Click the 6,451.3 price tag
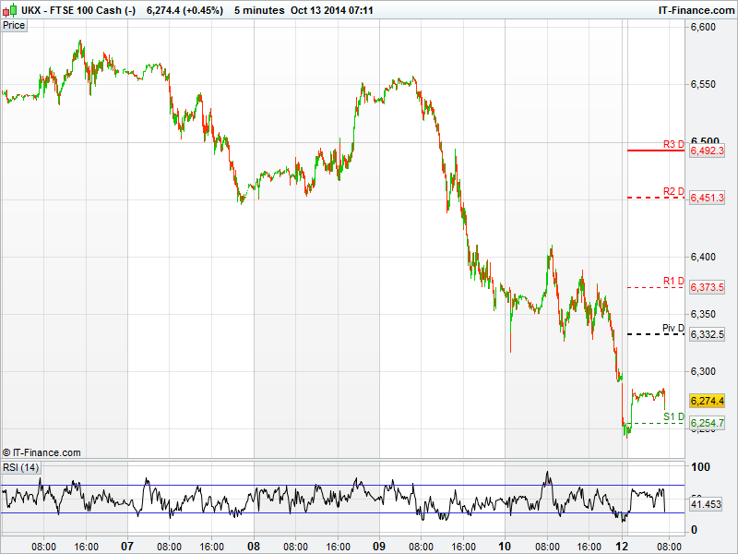The height and width of the screenshot is (554, 738). point(708,198)
